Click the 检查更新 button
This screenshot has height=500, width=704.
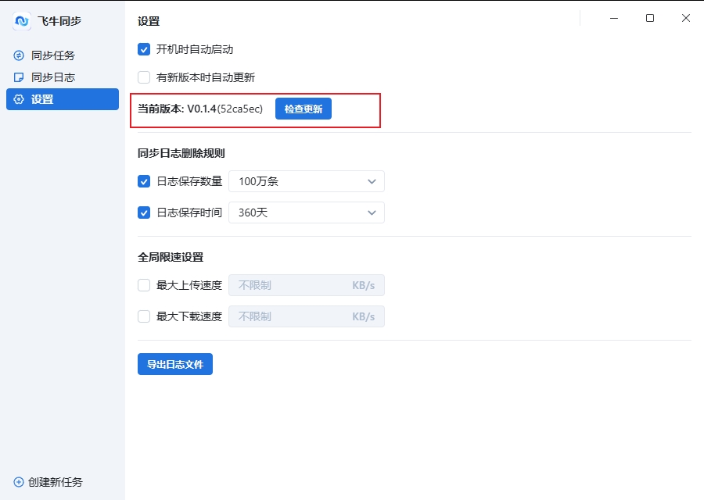304,109
